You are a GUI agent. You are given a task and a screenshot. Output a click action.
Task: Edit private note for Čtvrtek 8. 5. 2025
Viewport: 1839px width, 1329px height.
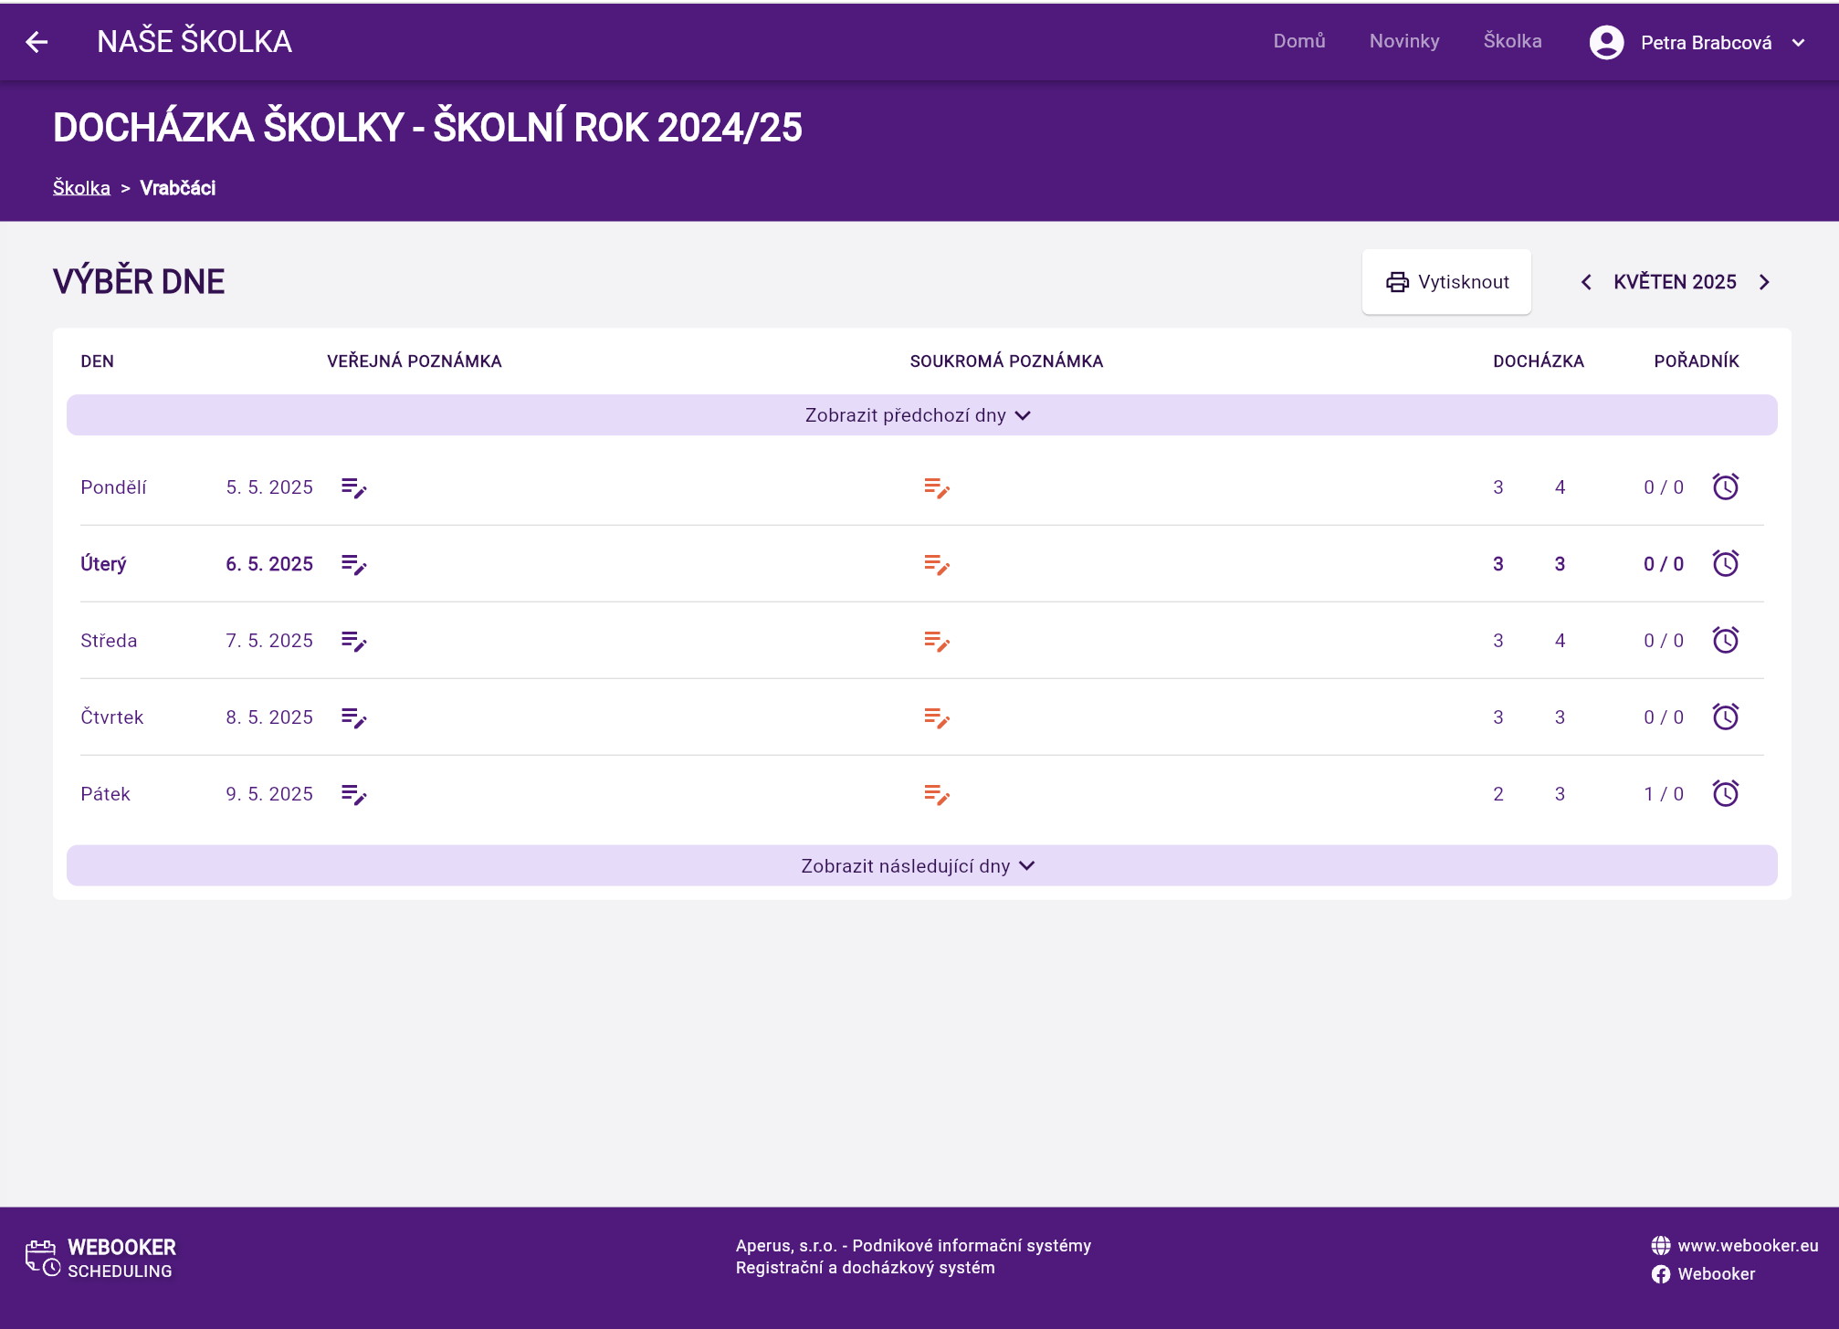(x=936, y=718)
